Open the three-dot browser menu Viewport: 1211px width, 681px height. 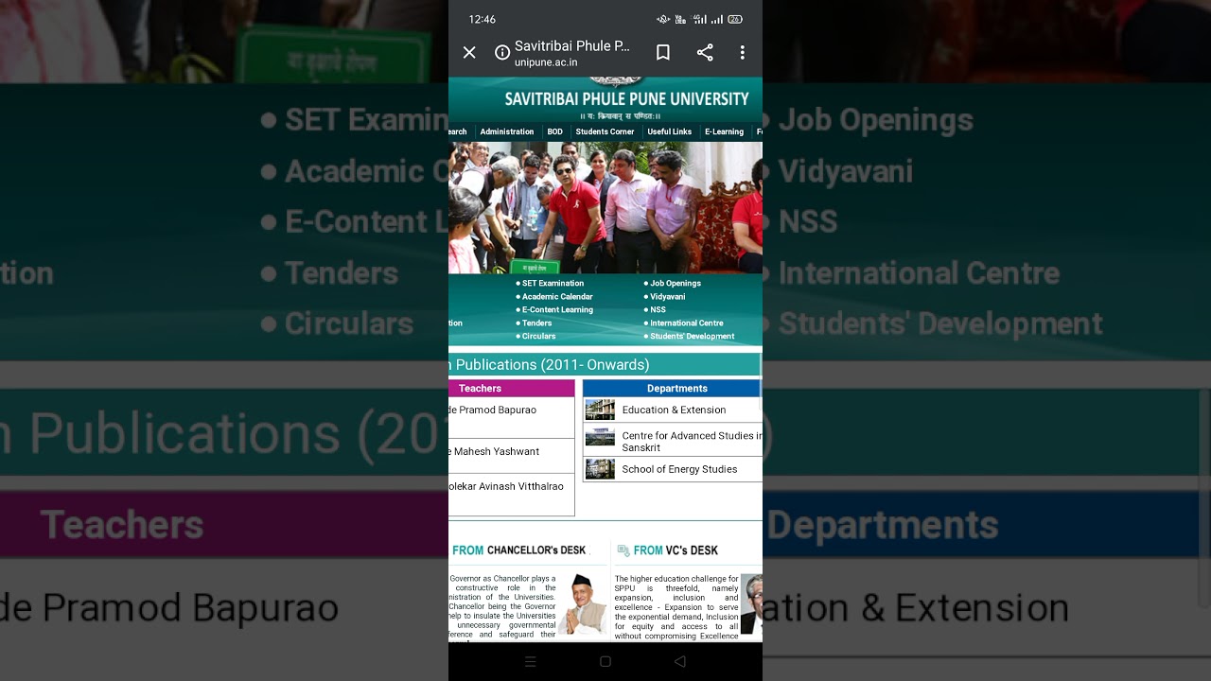click(743, 53)
